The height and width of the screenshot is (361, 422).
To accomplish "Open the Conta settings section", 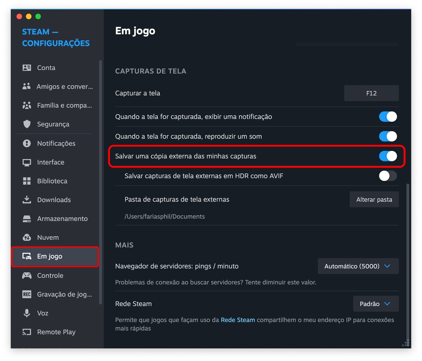I will coord(55,68).
